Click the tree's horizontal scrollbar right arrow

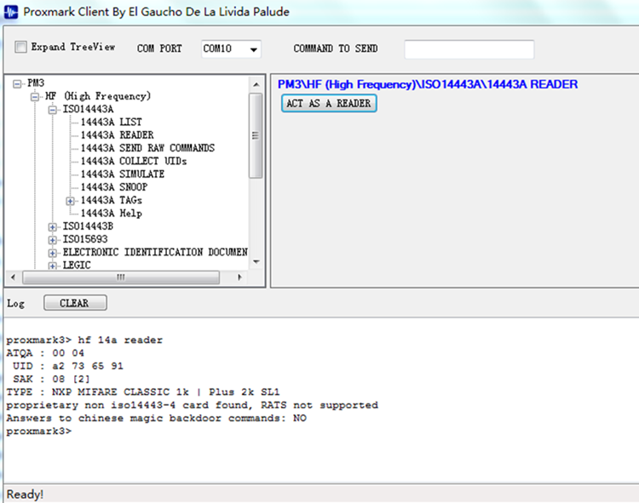click(x=239, y=277)
